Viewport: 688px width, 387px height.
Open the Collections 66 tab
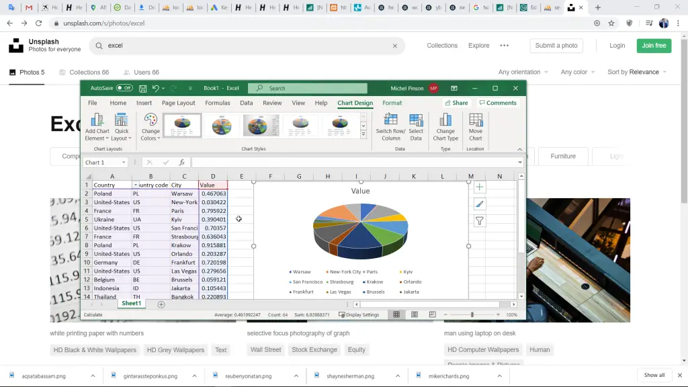coord(84,73)
